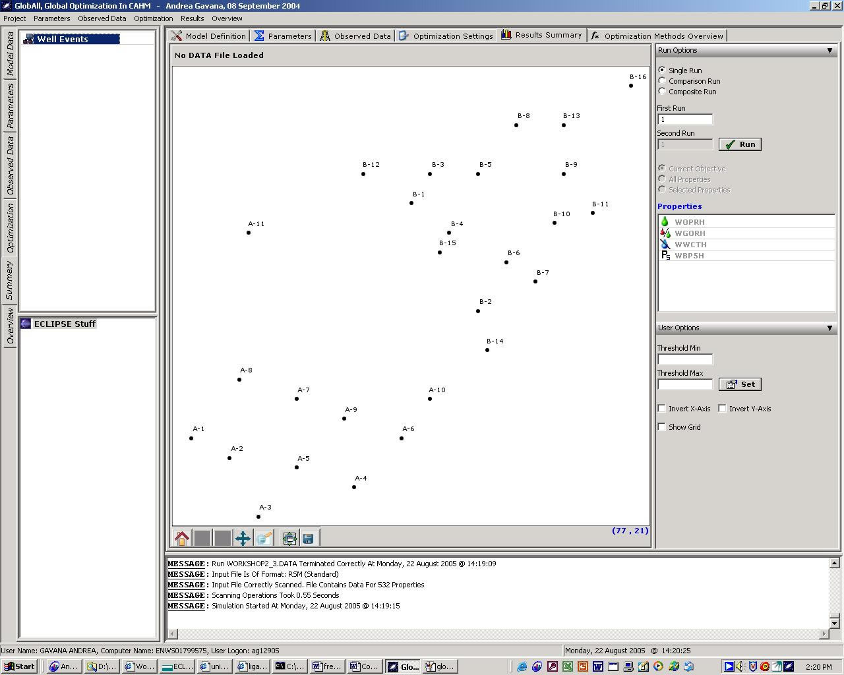Collapse the Run Options panel
This screenshot has width=844, height=675.
click(829, 51)
